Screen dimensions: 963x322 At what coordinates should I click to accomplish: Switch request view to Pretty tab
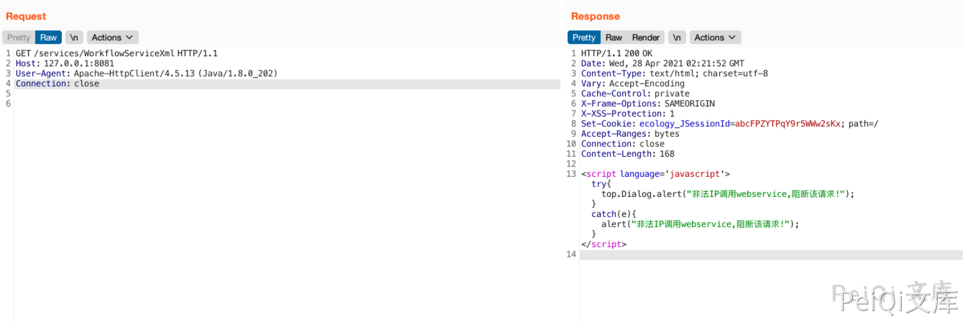[18, 38]
